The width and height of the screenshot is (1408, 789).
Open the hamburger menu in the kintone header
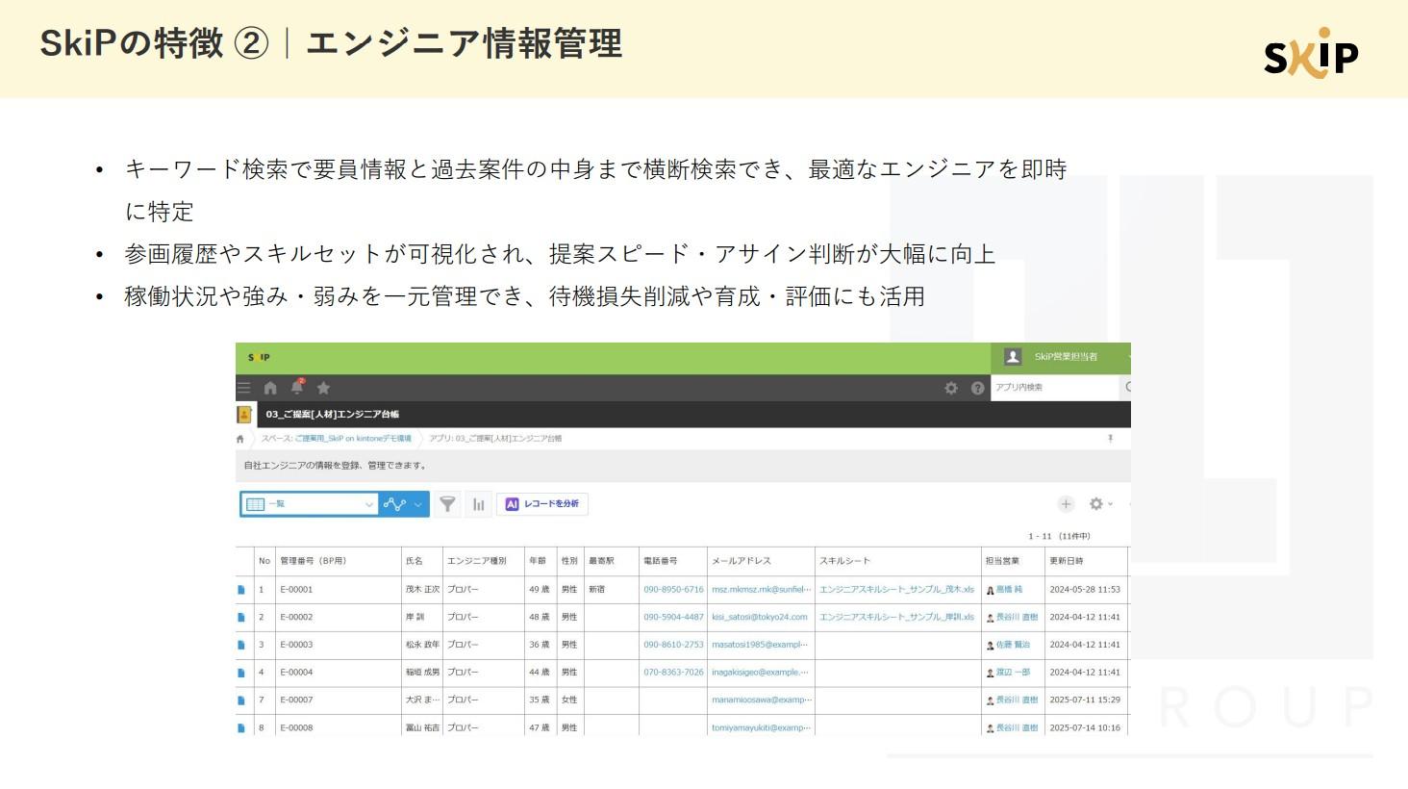(x=244, y=388)
